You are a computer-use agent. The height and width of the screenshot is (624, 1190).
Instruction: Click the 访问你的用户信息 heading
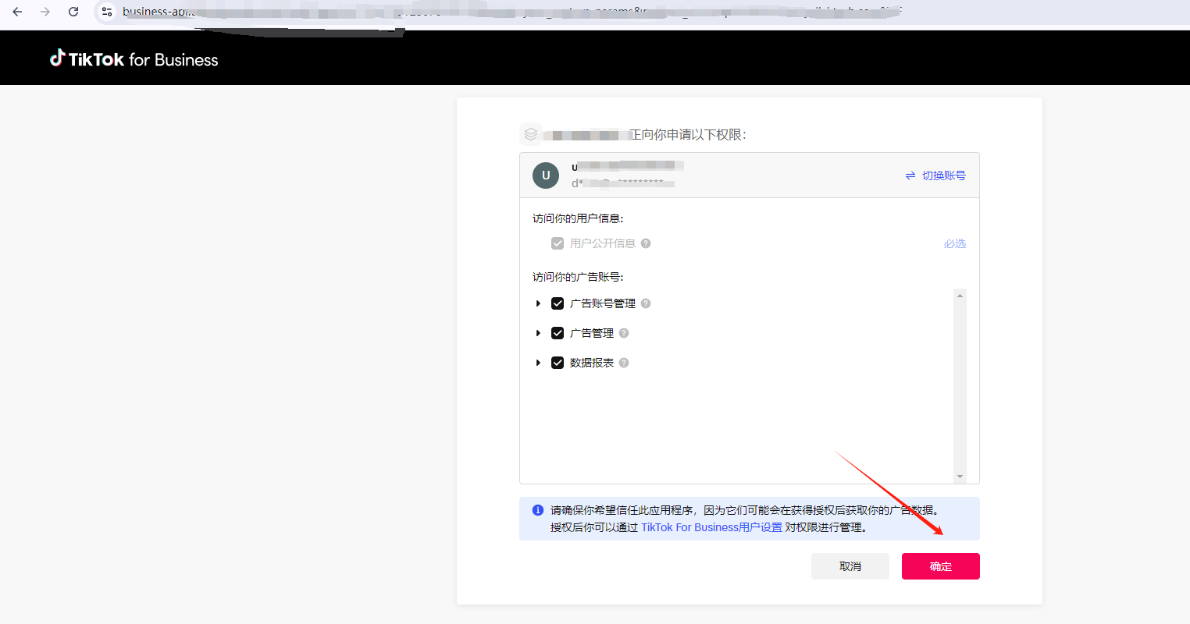click(578, 218)
